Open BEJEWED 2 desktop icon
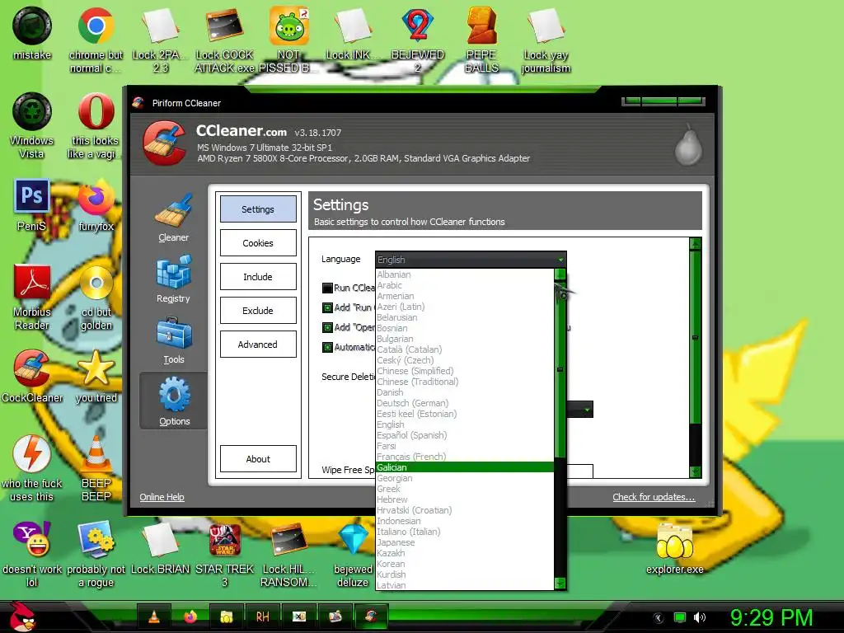Viewport: 844px width, 633px height. click(x=418, y=40)
